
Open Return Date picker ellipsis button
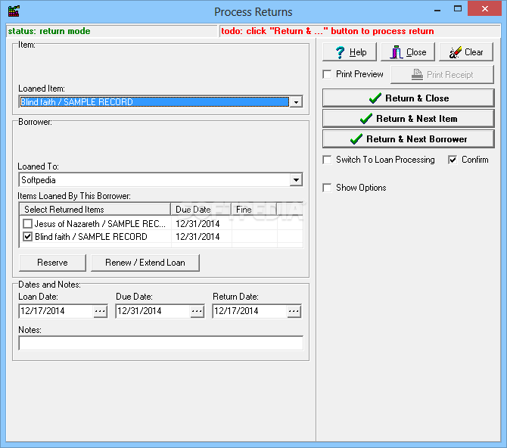pos(294,311)
